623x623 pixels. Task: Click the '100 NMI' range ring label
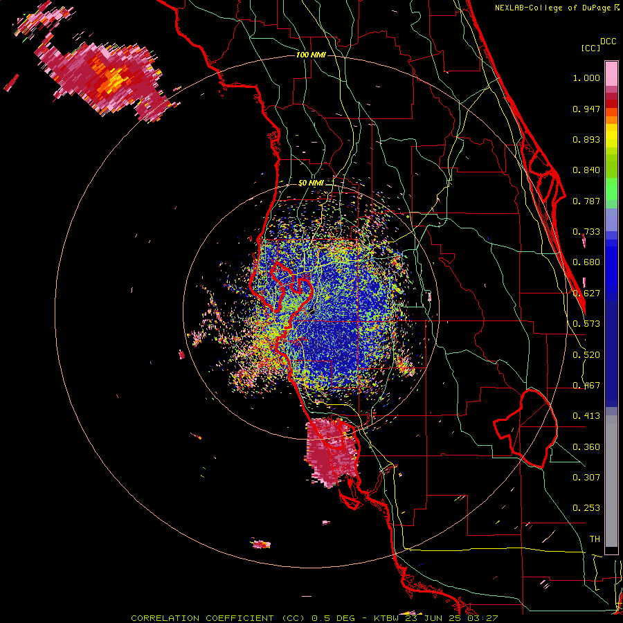[x=311, y=55]
